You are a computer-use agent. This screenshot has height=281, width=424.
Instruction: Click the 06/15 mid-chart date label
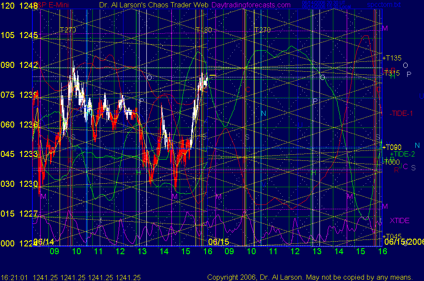tap(218, 242)
